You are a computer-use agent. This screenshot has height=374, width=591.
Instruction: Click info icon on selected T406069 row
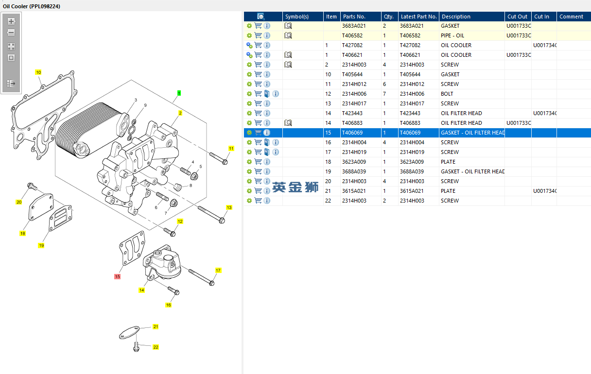tap(267, 133)
